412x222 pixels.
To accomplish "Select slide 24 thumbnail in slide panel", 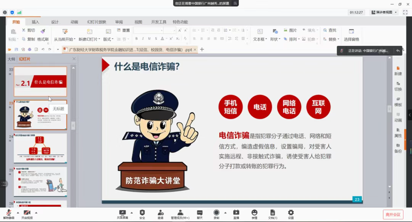I will click(40, 148).
